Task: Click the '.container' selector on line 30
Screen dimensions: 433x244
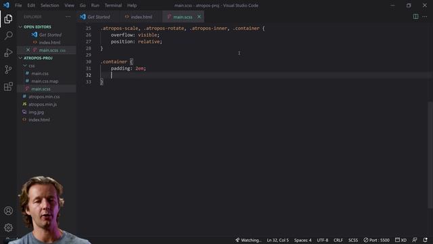Action: [x=114, y=62]
